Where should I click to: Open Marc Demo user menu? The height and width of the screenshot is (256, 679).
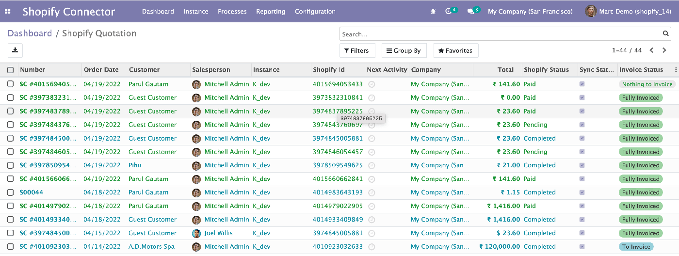(629, 11)
